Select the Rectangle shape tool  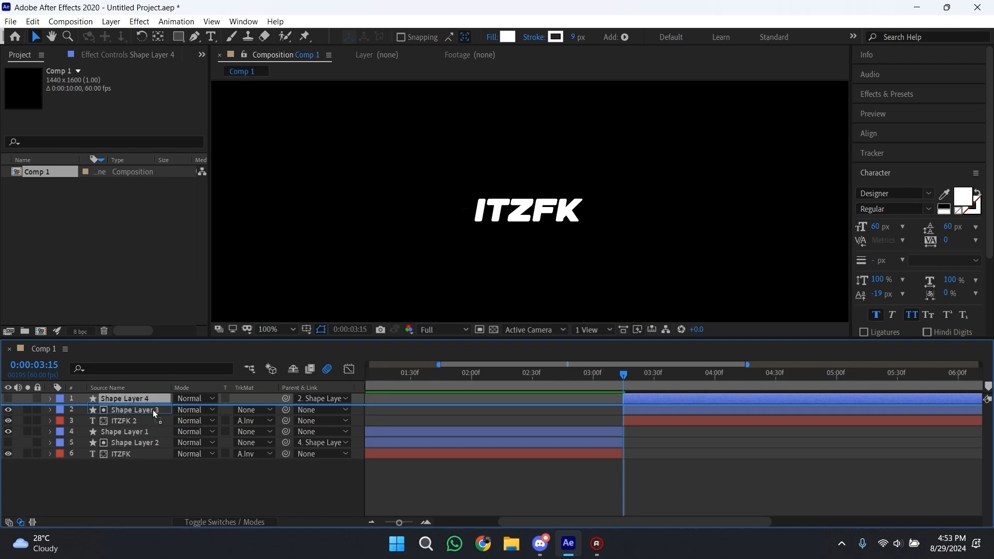click(178, 37)
